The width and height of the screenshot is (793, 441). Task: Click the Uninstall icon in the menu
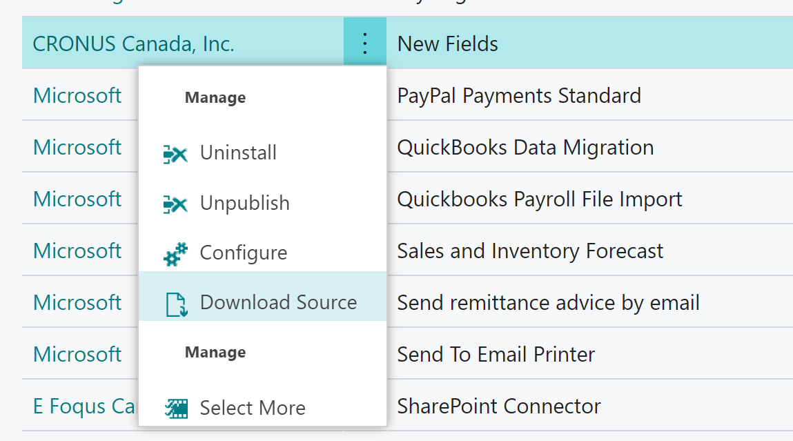coord(175,154)
